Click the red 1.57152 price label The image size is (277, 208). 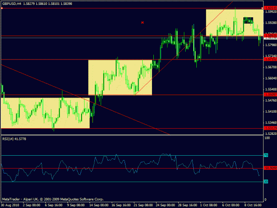tap(270, 59)
